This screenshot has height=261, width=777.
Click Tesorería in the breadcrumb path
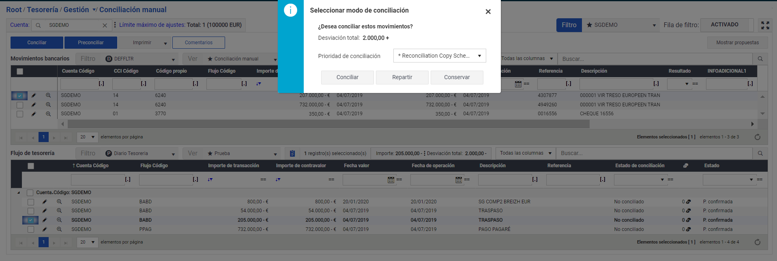tap(43, 10)
